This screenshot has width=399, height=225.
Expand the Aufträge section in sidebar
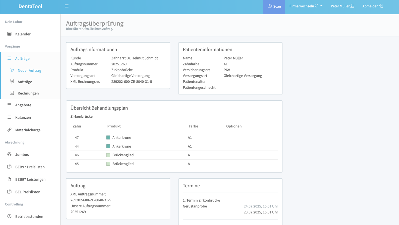point(22,59)
